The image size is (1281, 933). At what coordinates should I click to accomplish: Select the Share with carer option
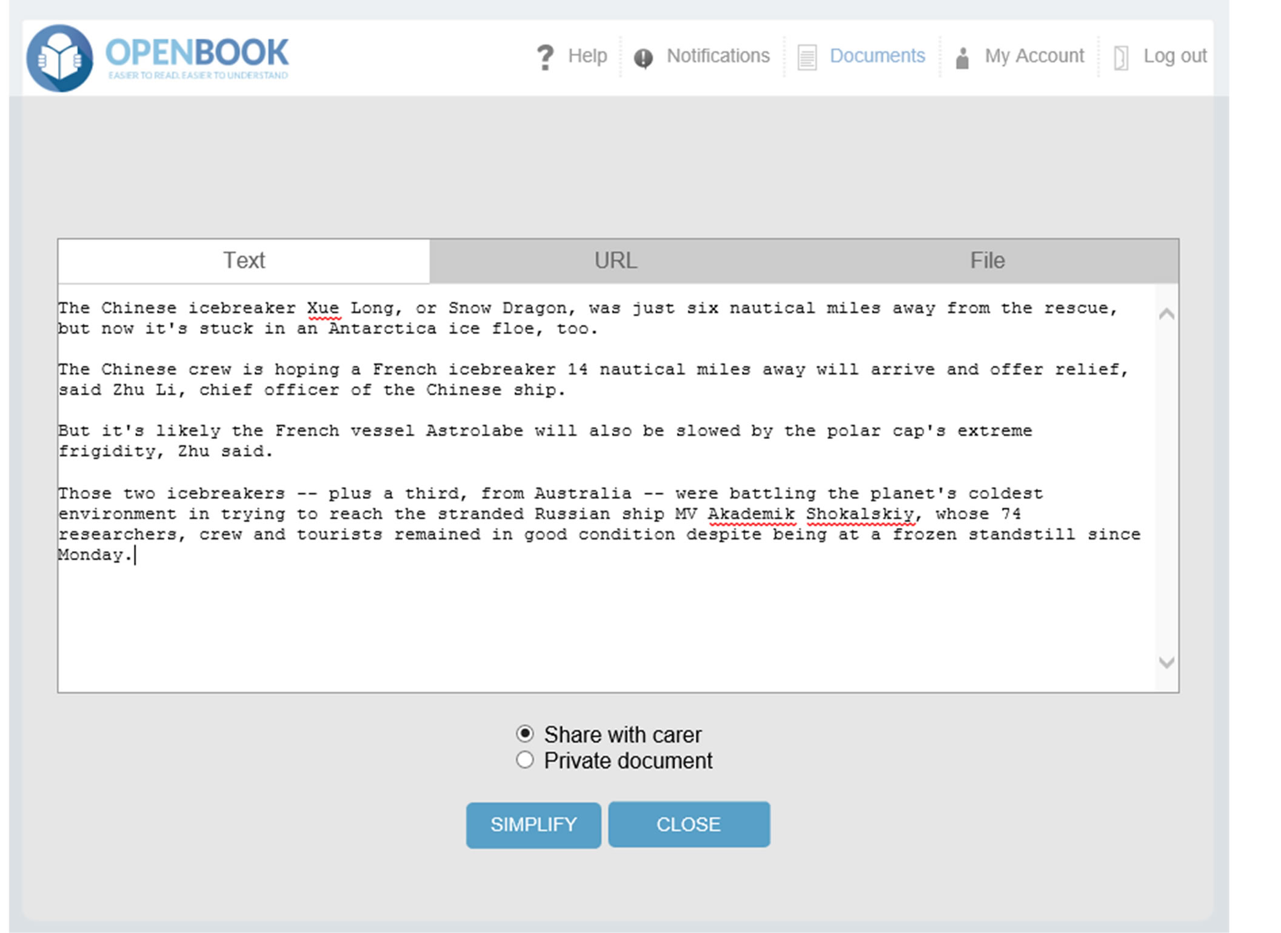click(x=525, y=734)
